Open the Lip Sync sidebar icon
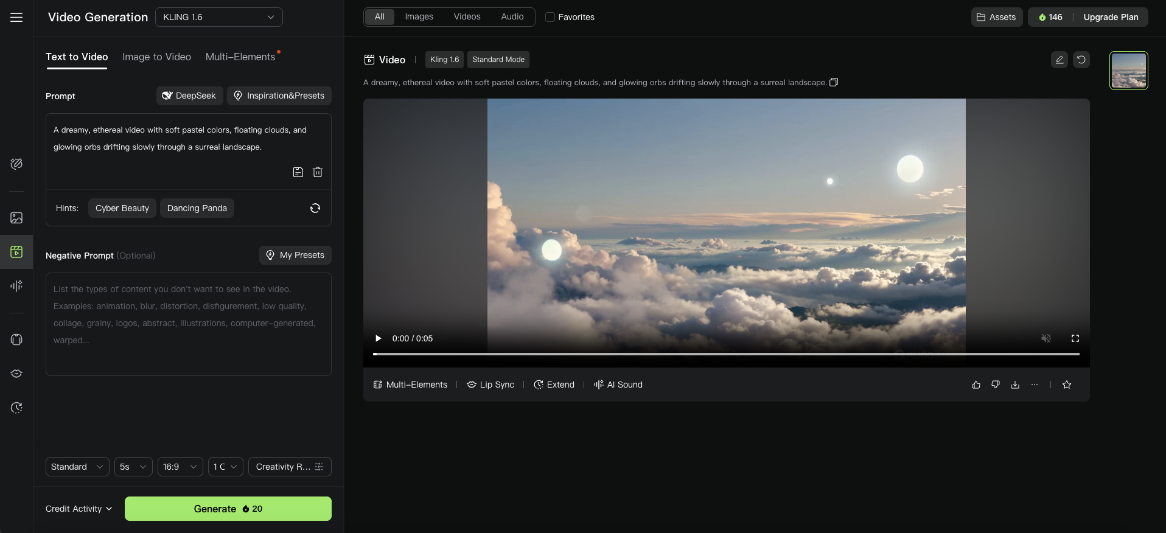The image size is (1166, 533). (x=16, y=374)
